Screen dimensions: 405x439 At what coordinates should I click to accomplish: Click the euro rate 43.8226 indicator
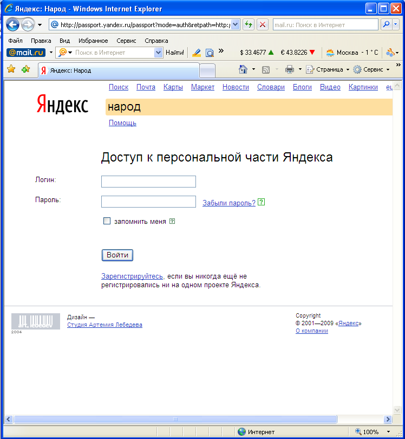(x=298, y=53)
